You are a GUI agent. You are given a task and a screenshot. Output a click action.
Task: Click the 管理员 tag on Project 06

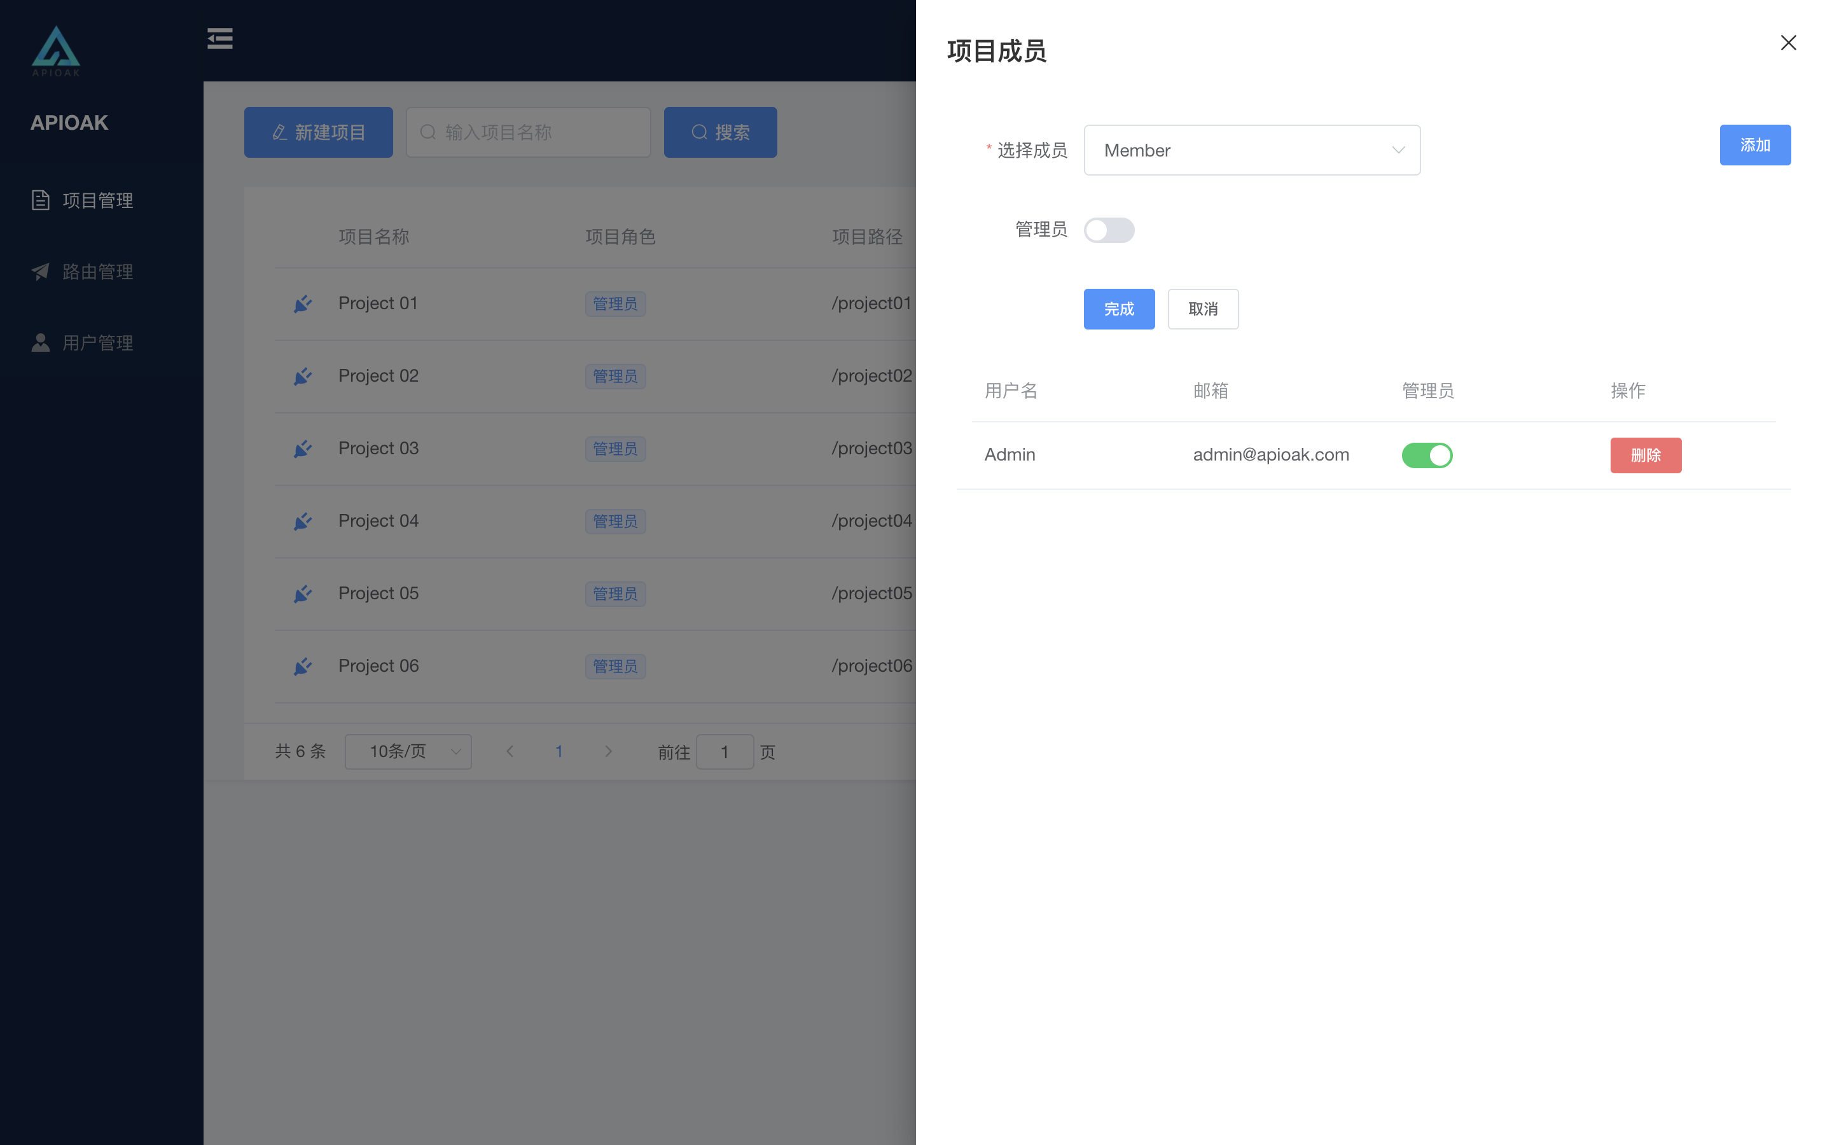614,667
